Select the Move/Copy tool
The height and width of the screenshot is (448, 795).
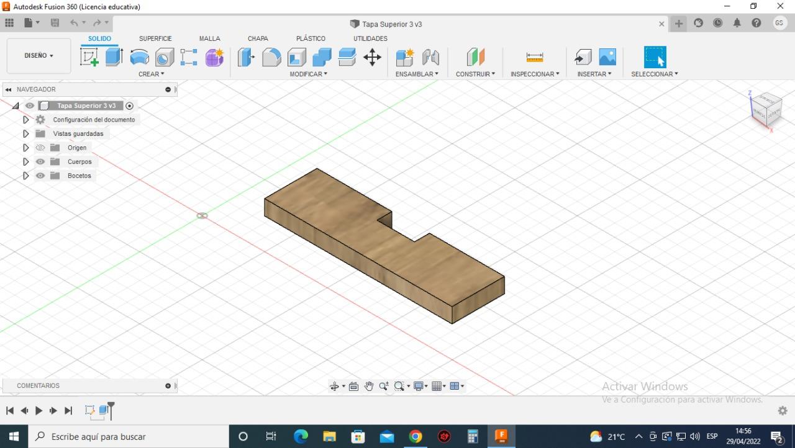372,57
